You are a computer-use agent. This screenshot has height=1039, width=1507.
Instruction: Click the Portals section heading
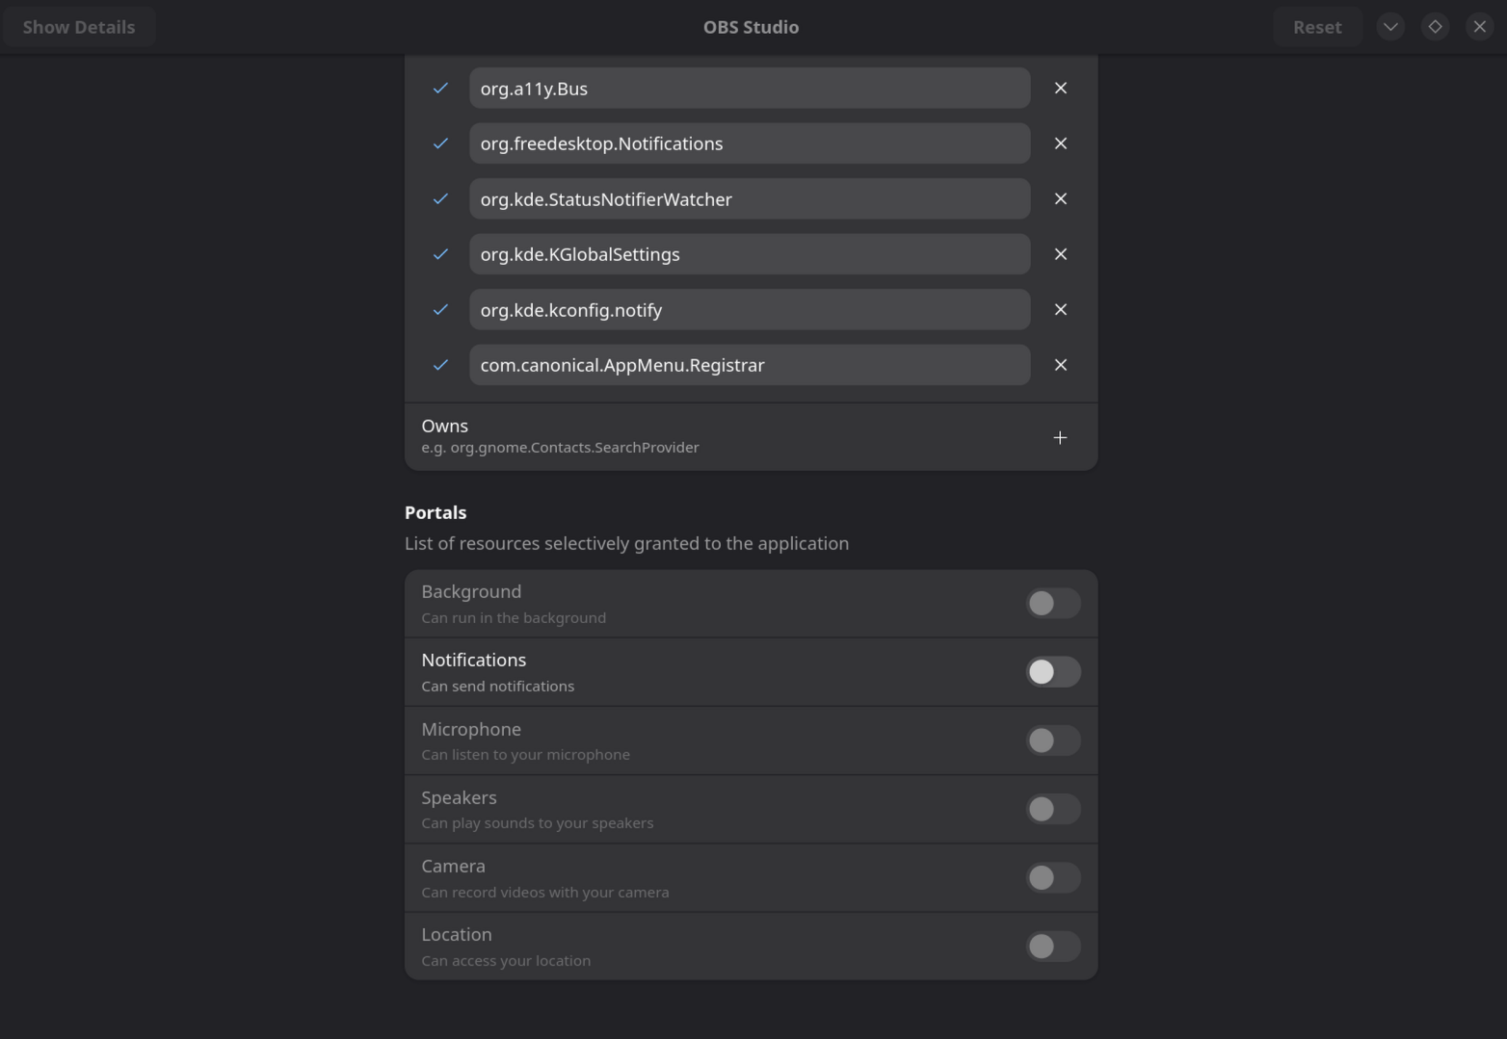point(436,512)
